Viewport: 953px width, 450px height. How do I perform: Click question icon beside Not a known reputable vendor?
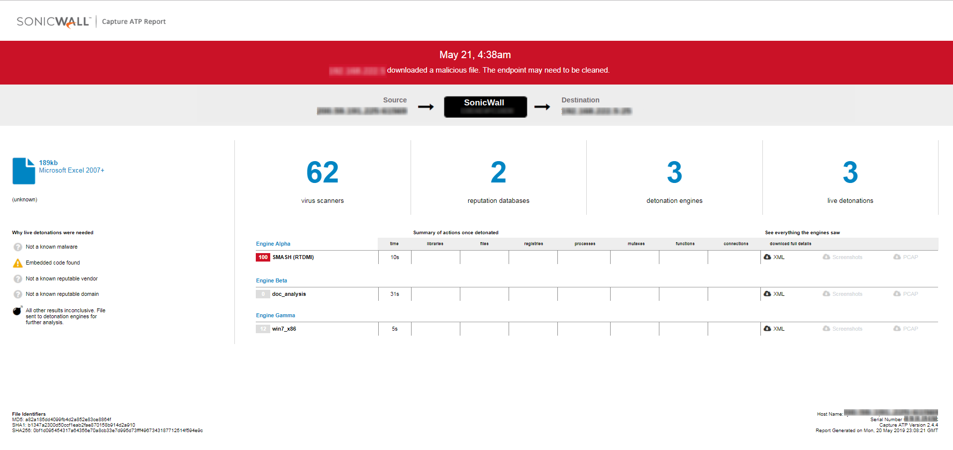[18, 279]
